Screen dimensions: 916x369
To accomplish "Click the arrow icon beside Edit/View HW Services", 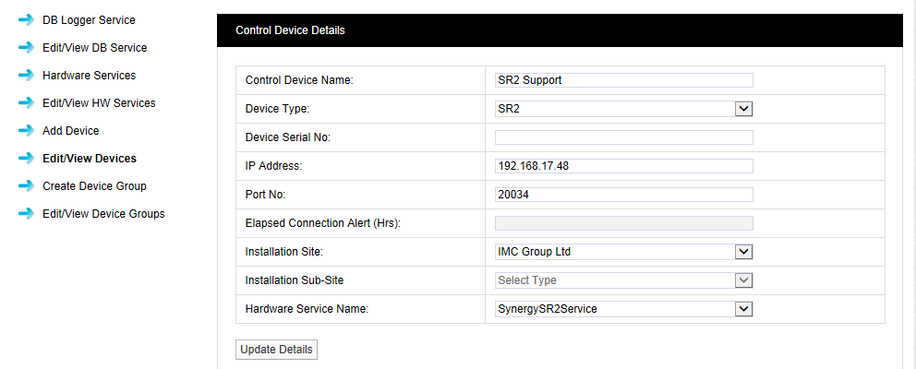I will pos(26,103).
